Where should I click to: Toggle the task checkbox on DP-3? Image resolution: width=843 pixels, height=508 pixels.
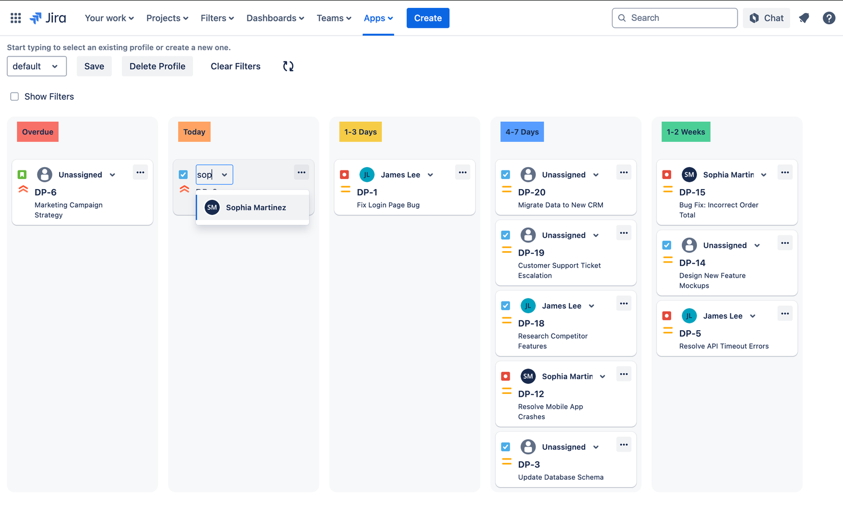click(x=506, y=447)
